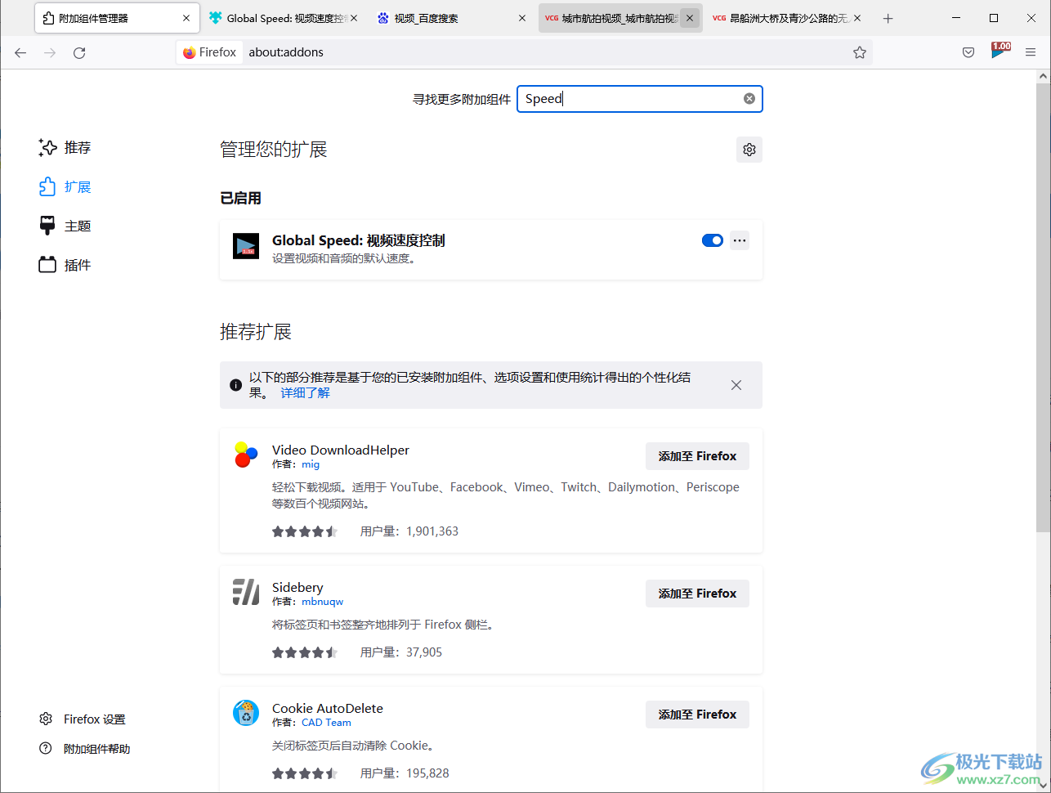
Task: Click the browser forward arrow
Action: click(50, 52)
